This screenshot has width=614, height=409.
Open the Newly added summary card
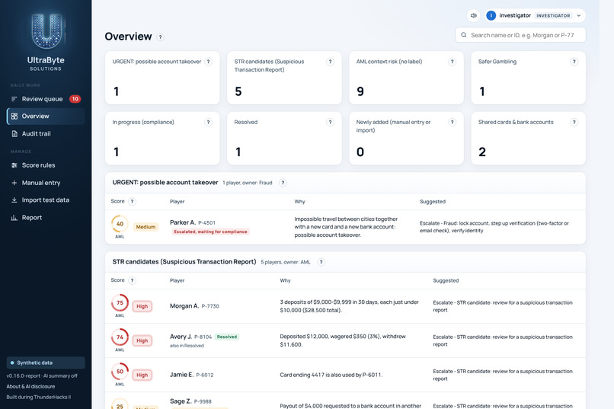coord(407,138)
